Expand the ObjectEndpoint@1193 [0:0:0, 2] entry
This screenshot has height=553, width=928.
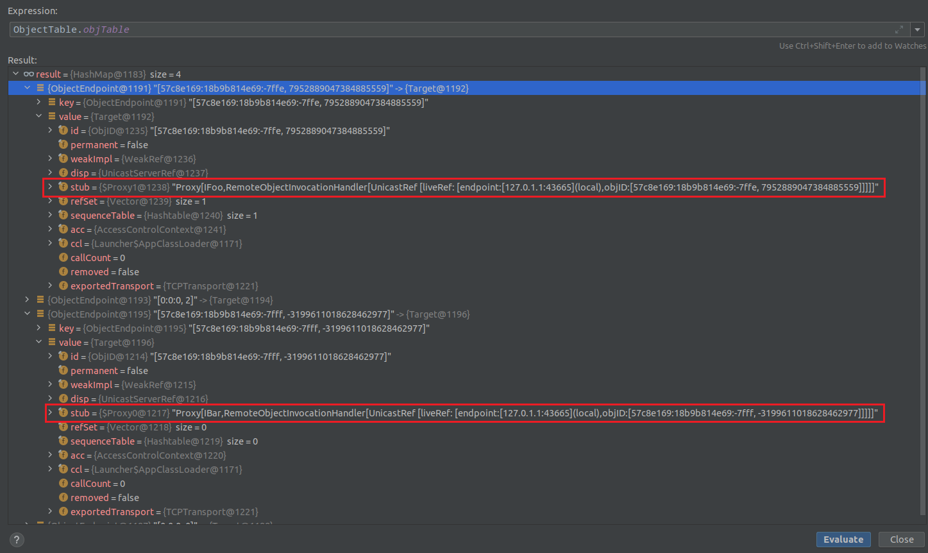pyautogui.click(x=27, y=300)
